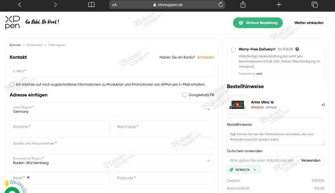Tap the storexppen.de address bar
Image resolution: width=335 pixels, height=193 pixels.
click(x=167, y=5)
